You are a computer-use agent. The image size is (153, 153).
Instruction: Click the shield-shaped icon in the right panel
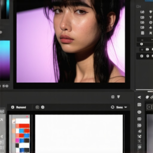click(151, 12)
